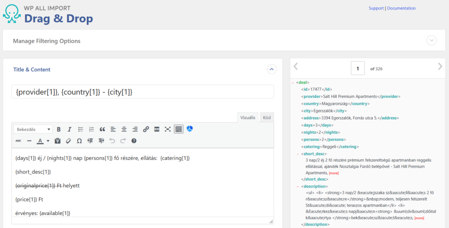
Task: Click the {price[1]} Ft line in editor
Action: (29, 200)
